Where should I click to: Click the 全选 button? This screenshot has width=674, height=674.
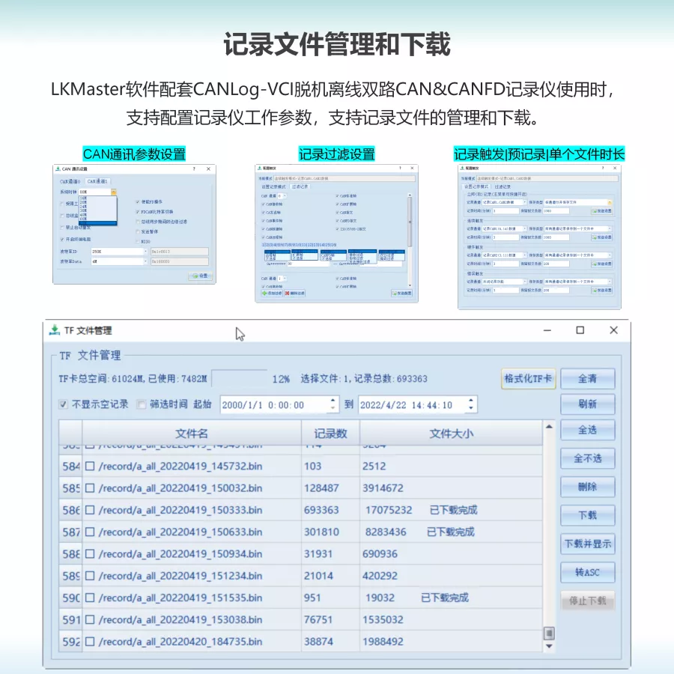(x=588, y=430)
